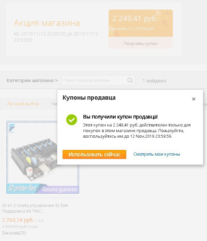This screenshot has height=241, width=207.
Task: Click the Использовать сейчас button
Action: pyautogui.click(x=94, y=154)
